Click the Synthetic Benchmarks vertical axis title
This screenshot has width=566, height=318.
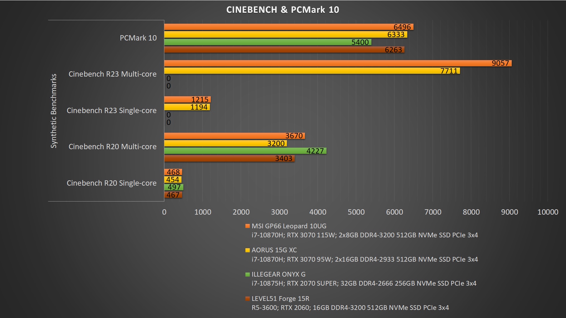click(x=54, y=111)
